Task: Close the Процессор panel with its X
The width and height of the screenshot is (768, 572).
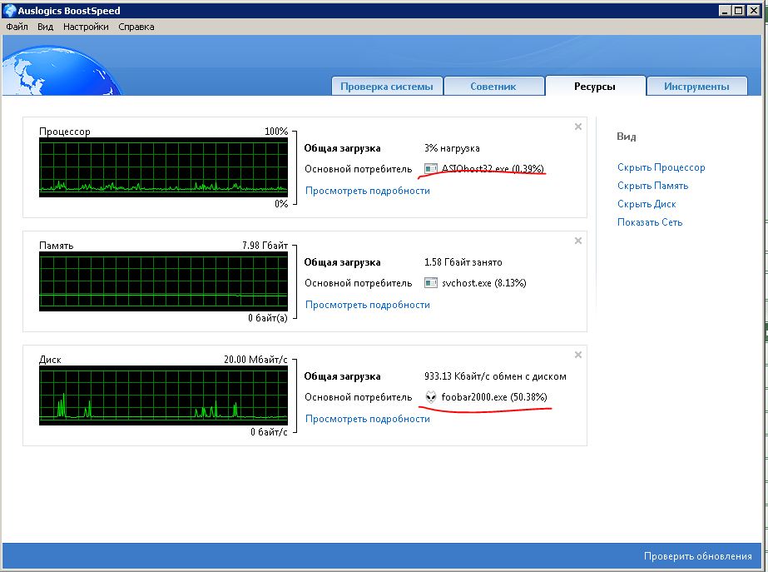Action: pyautogui.click(x=578, y=127)
